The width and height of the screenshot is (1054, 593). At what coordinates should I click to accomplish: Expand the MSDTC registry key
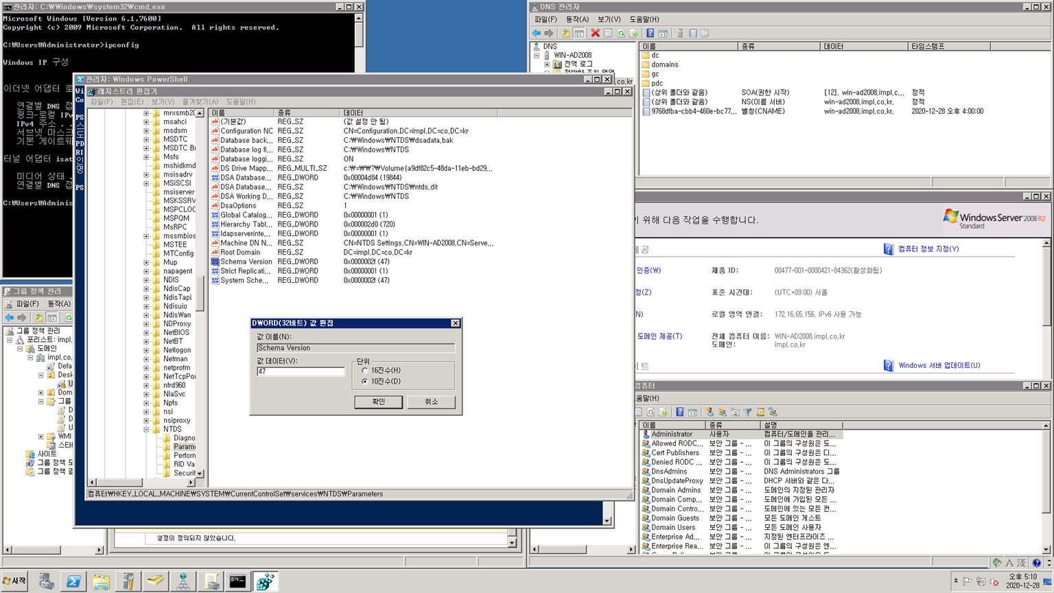click(x=146, y=139)
